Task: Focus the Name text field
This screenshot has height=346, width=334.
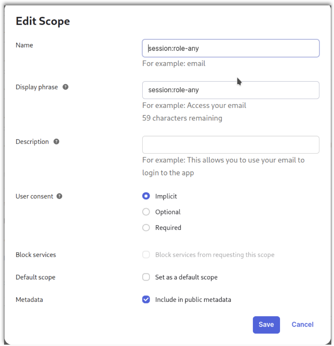Action: click(230, 48)
